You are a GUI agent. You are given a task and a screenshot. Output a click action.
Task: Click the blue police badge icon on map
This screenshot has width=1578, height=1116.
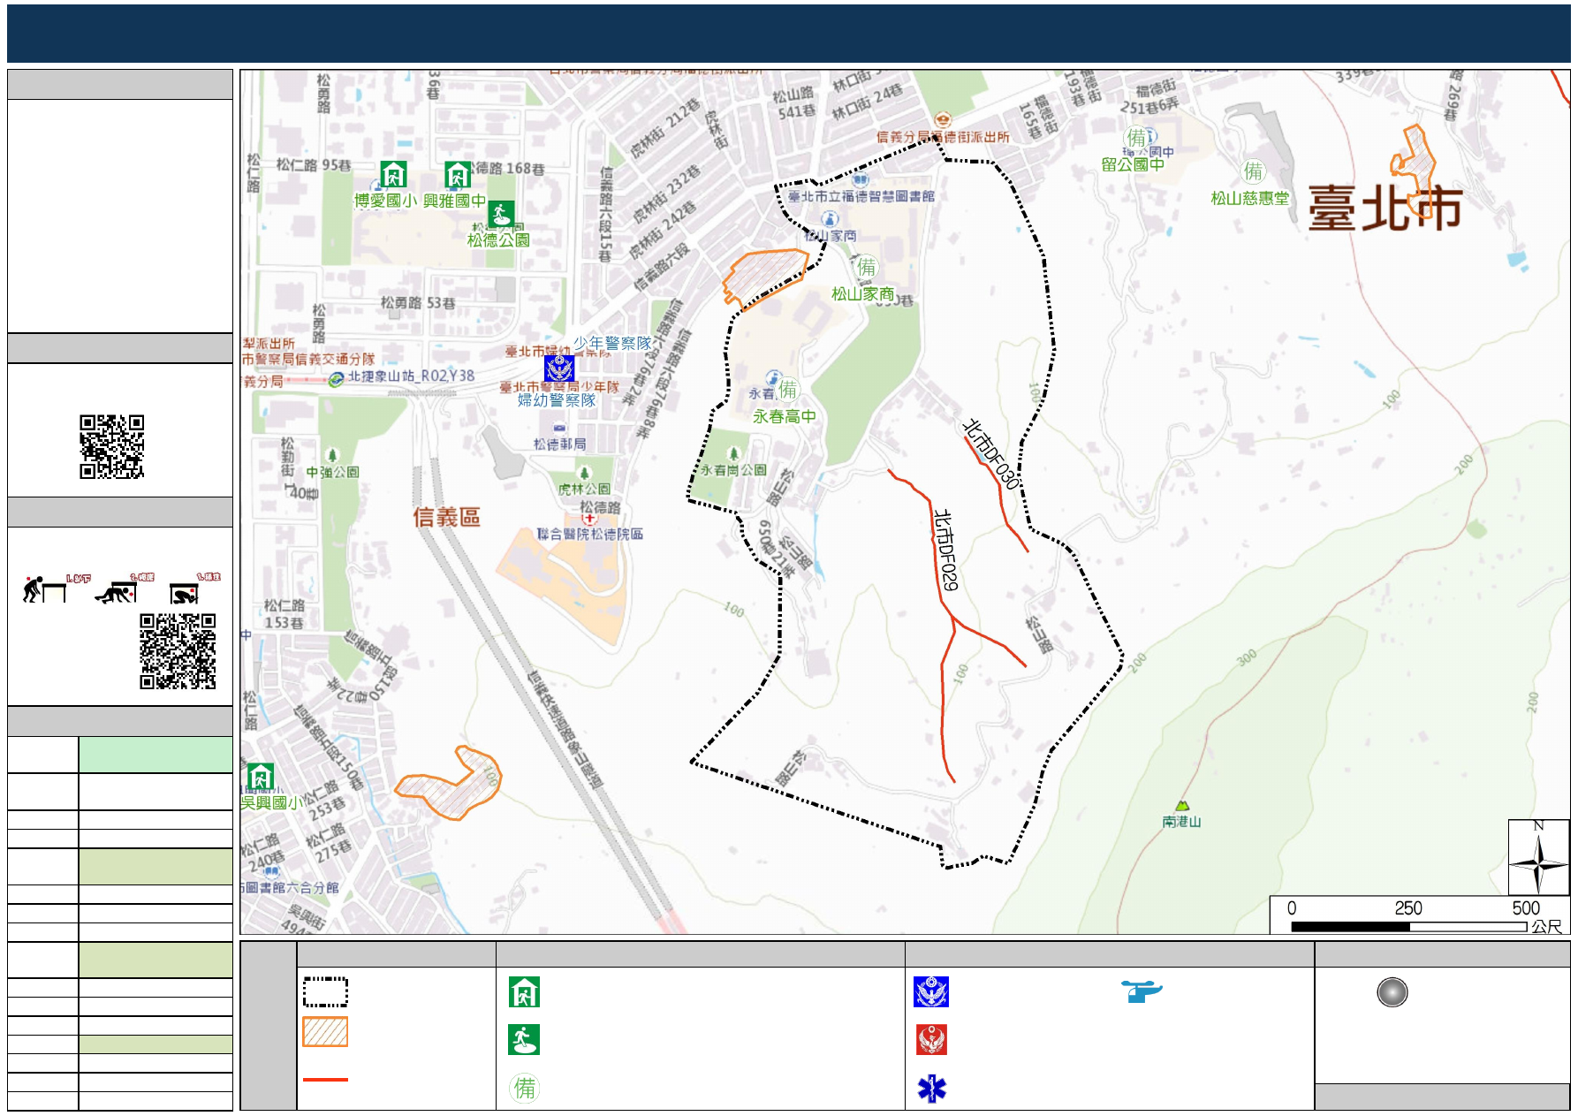(x=559, y=368)
